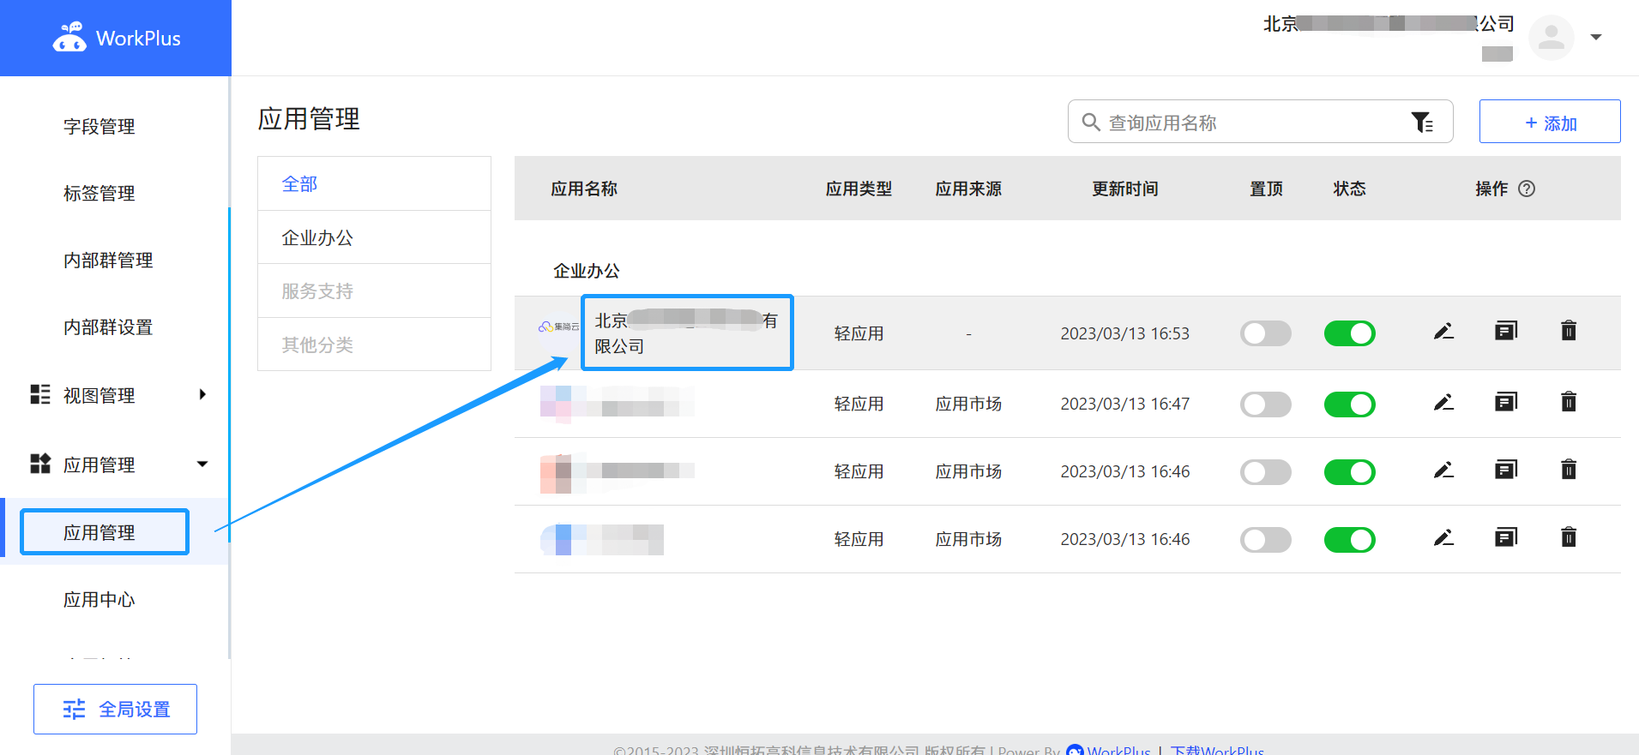Open the account dropdown arrow at top right
Screen dimensions: 1639x755
[1596, 38]
